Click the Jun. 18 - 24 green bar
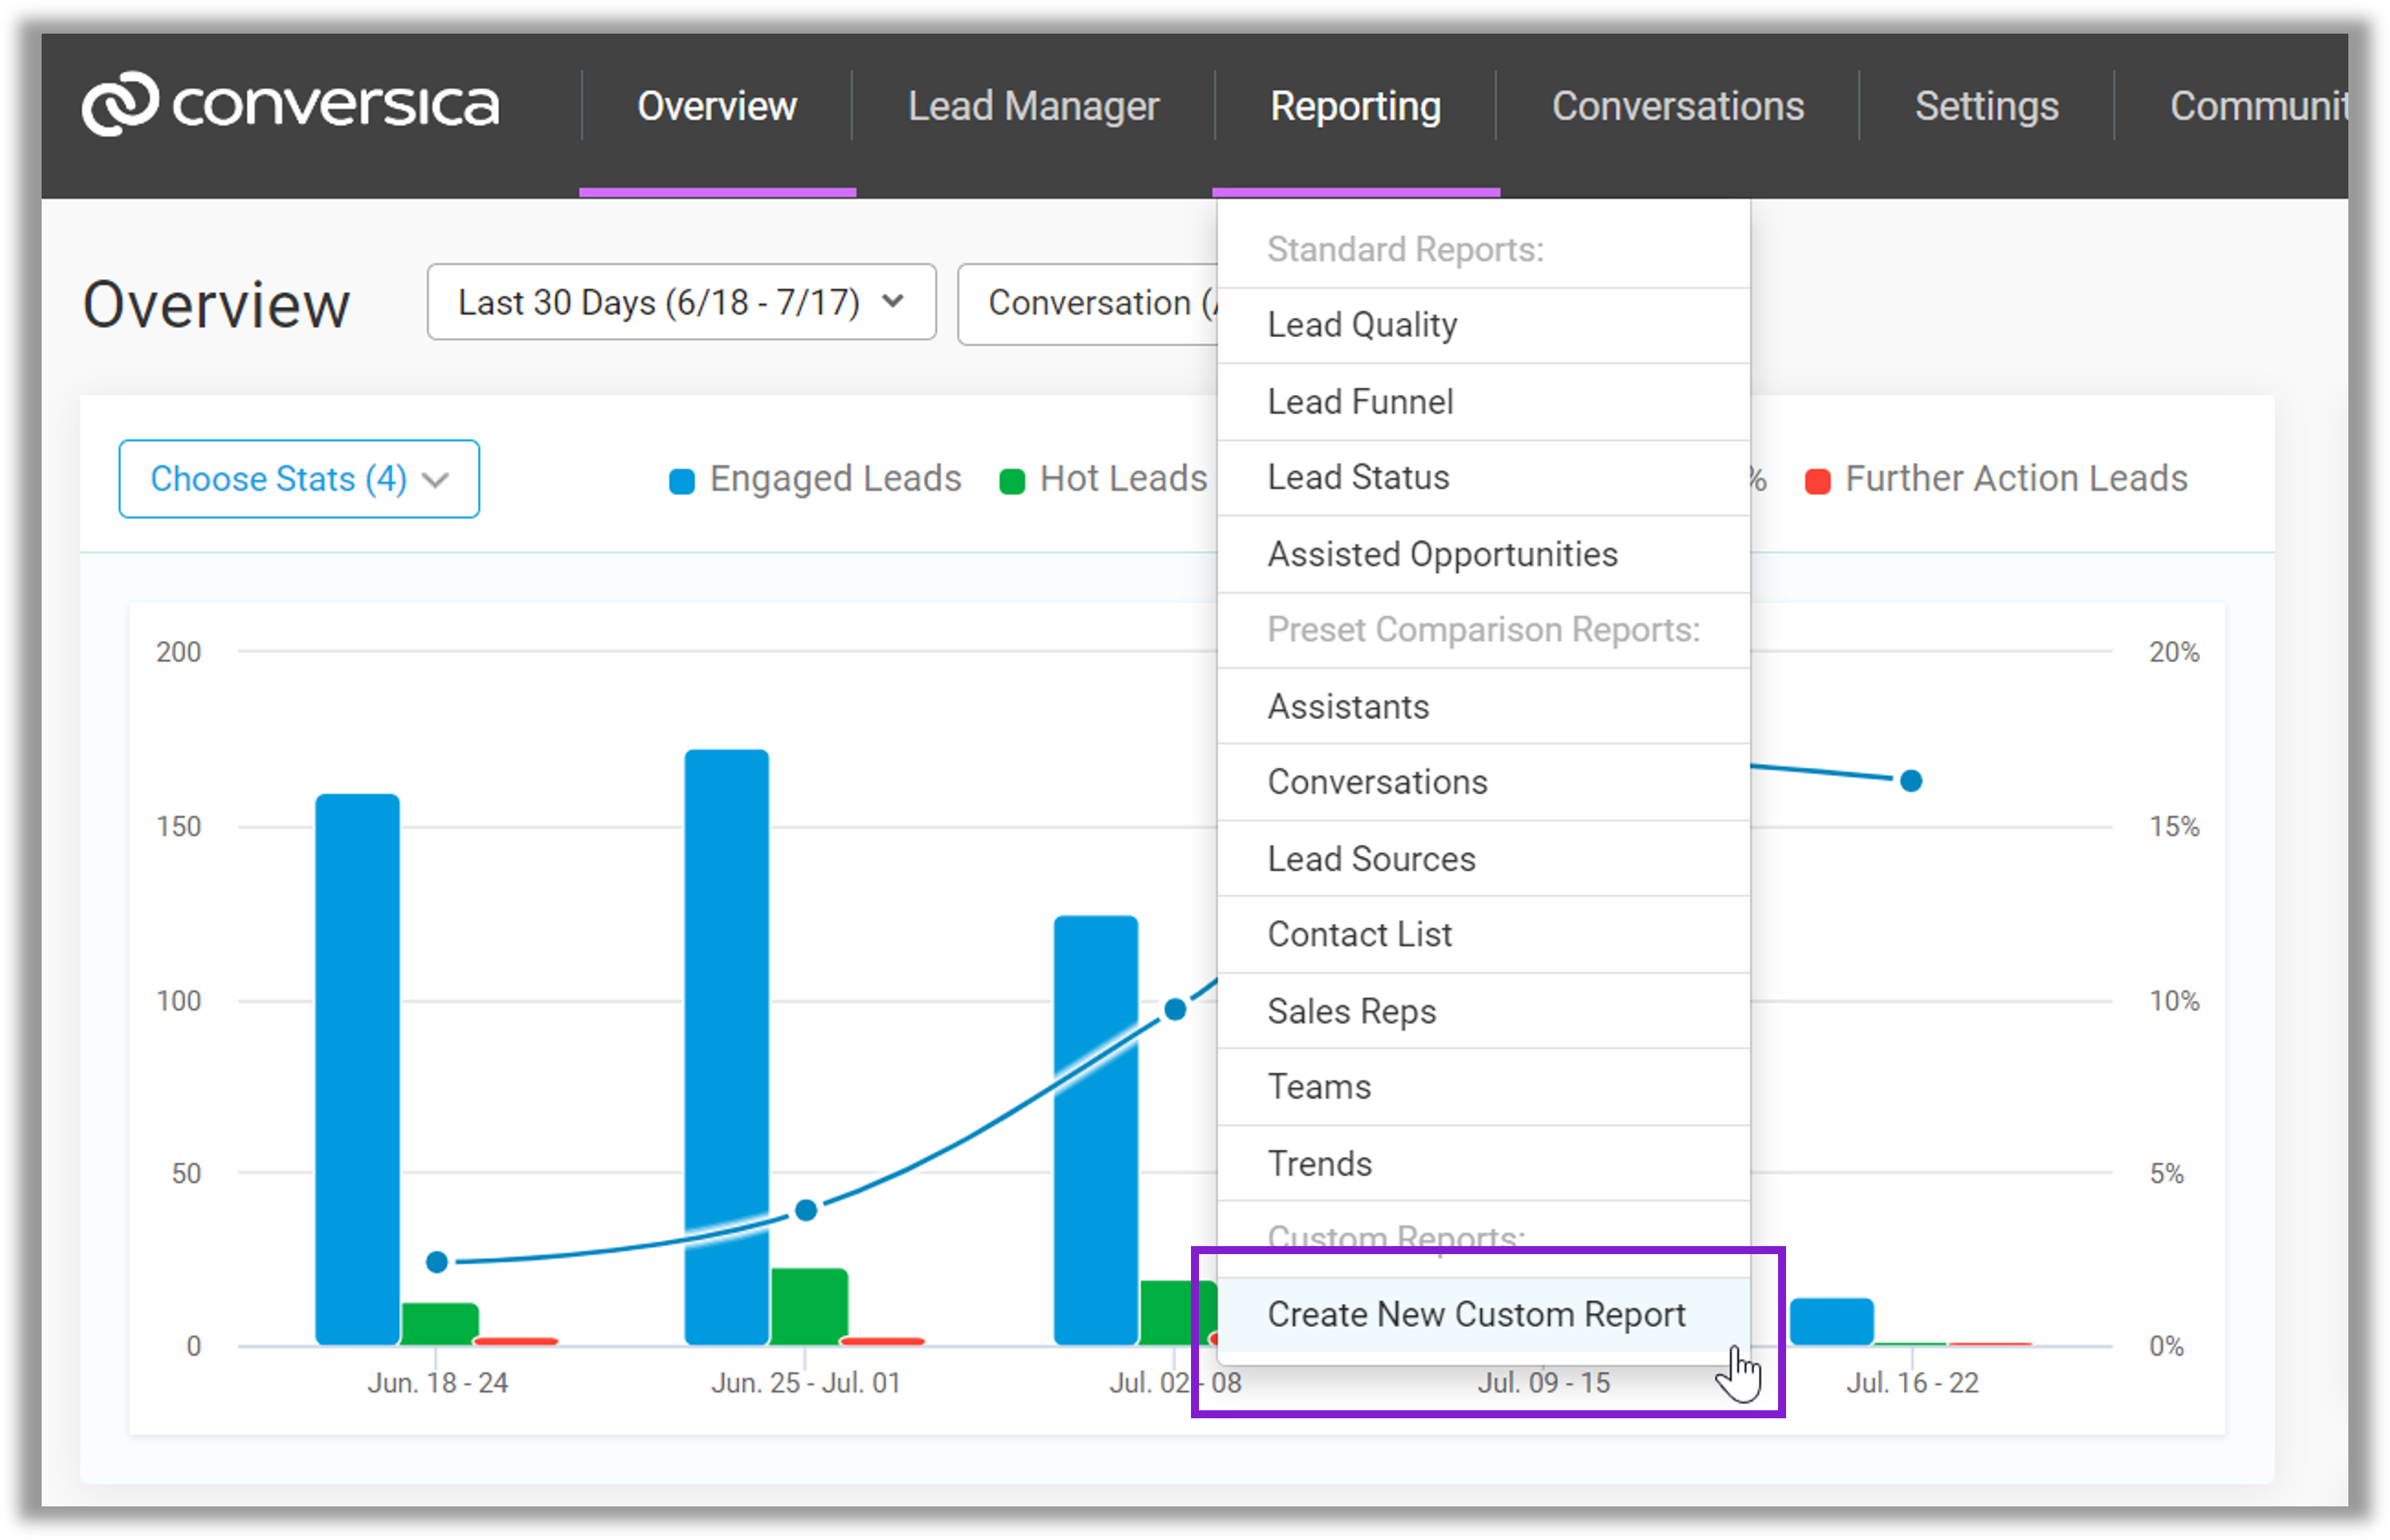Screen dimensions: 2390x1540 (440, 1324)
